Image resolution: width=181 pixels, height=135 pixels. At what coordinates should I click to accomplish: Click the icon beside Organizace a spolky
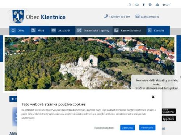coord(79,30)
